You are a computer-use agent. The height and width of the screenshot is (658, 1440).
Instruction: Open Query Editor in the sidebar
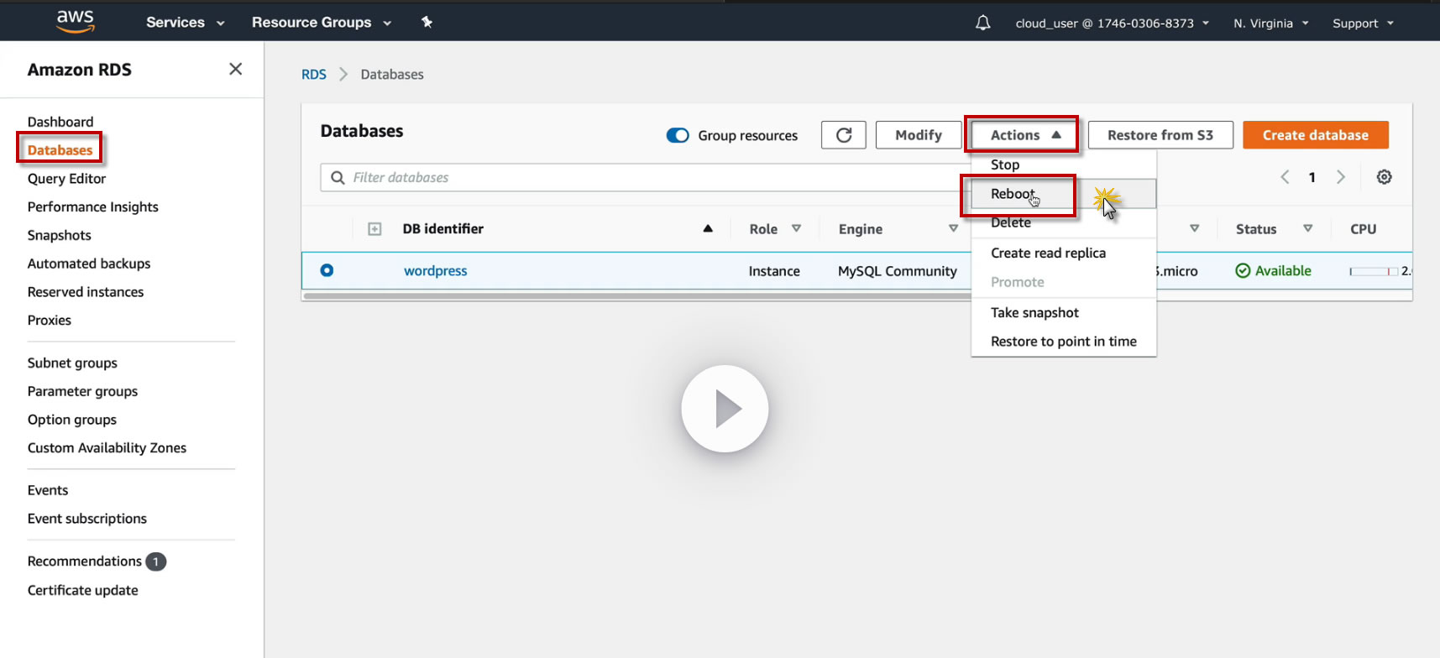[x=66, y=179]
